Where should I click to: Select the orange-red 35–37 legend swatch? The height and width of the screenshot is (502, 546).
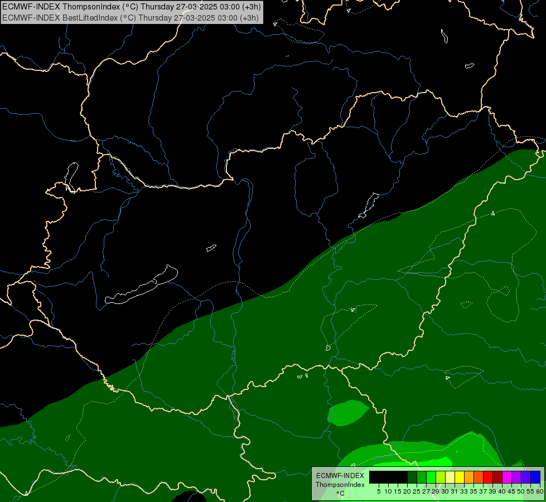pyautogui.click(x=479, y=477)
